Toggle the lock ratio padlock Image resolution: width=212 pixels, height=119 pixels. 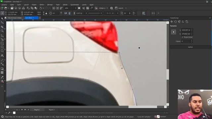point(46,13)
